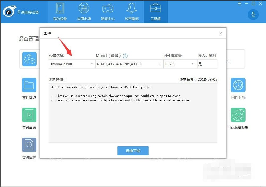Open 文件管理 (File Management) tool
This screenshot has height=187, width=266.
point(29,85)
